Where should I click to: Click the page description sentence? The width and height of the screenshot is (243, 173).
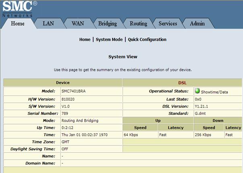coord(123,70)
